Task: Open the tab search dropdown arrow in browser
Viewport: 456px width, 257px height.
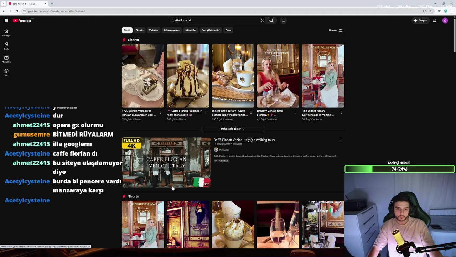Action: [3, 4]
